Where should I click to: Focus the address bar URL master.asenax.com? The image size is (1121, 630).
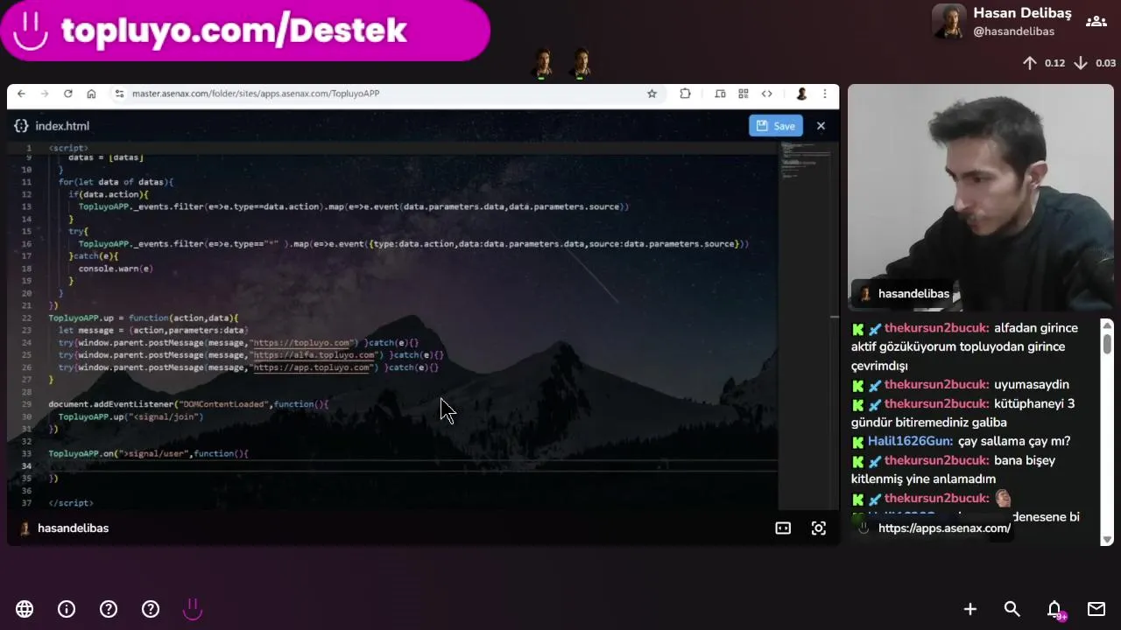point(256,94)
